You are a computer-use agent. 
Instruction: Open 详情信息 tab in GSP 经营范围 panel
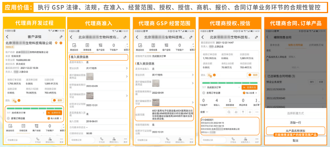click(x=153, y=47)
